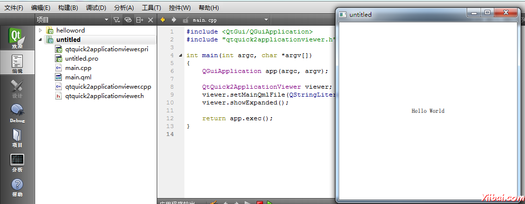Click the filter tree icon in project panel
The image size is (525, 204).
point(116,20)
